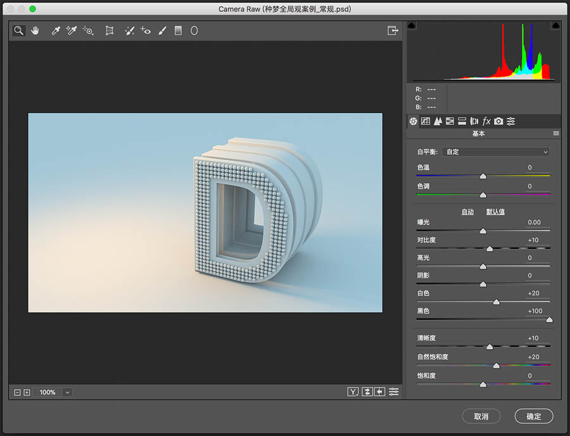Open the 白平衡 dropdown menu
The height and width of the screenshot is (436, 570).
pos(496,151)
